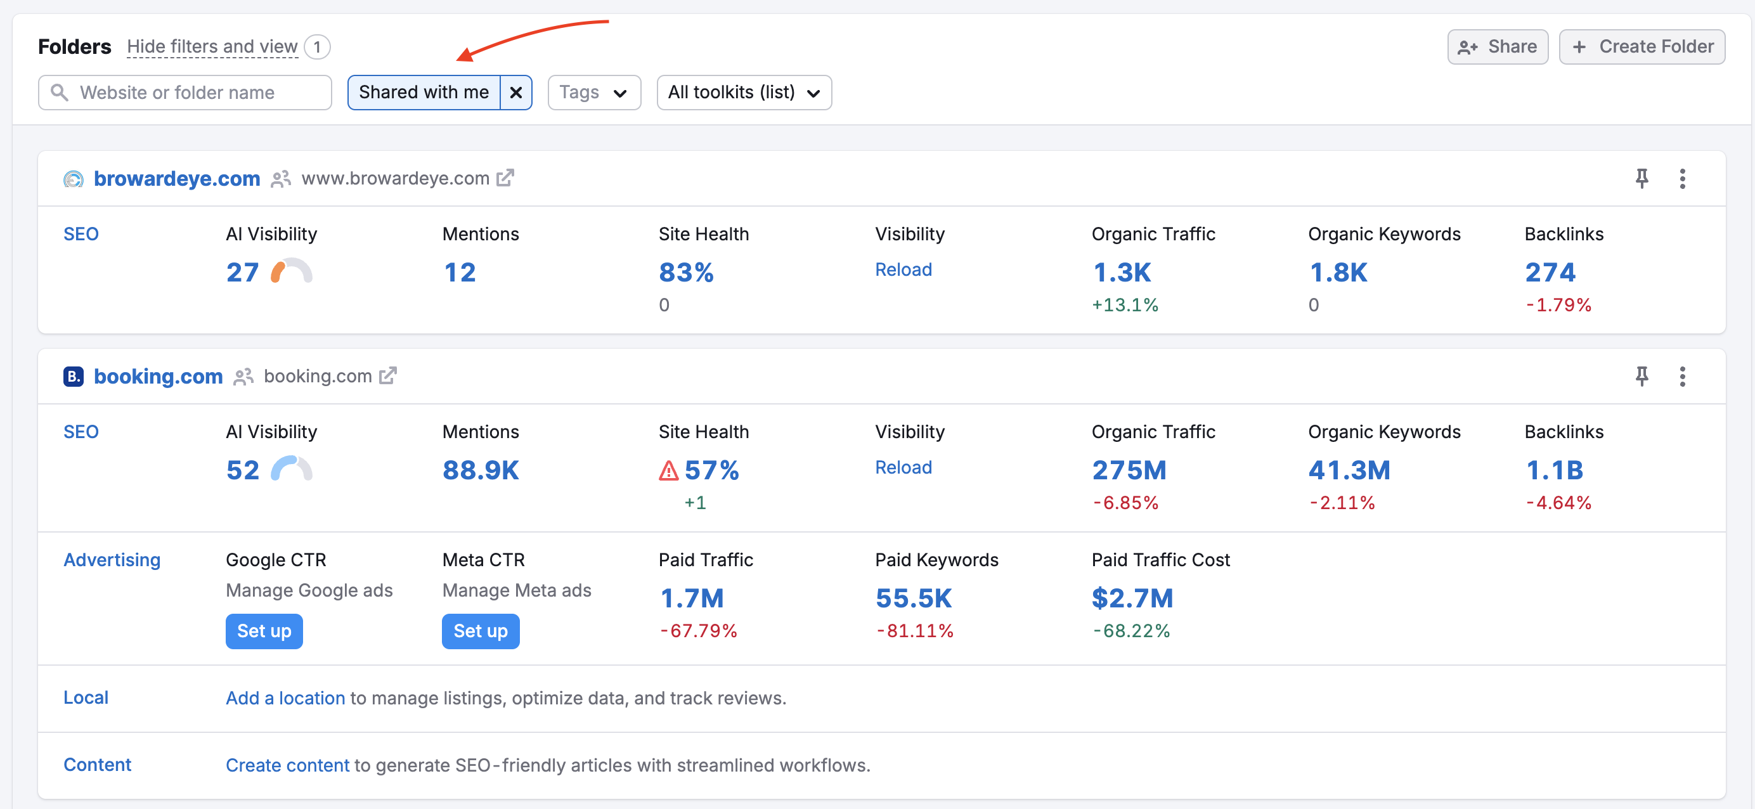The image size is (1755, 809).
Task: Open booking.com external link icon
Action: [387, 375]
